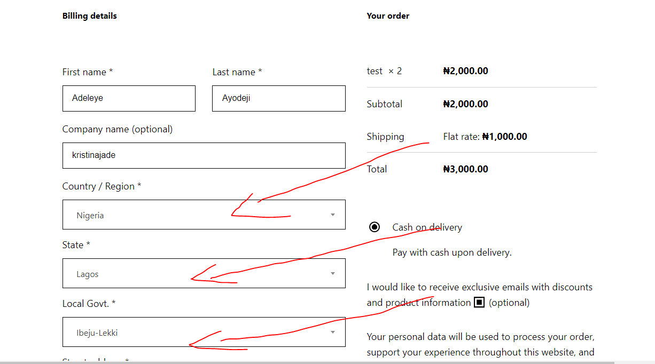655x364 pixels.
Task: Click the Company name (optional) label
Action: [118, 129]
